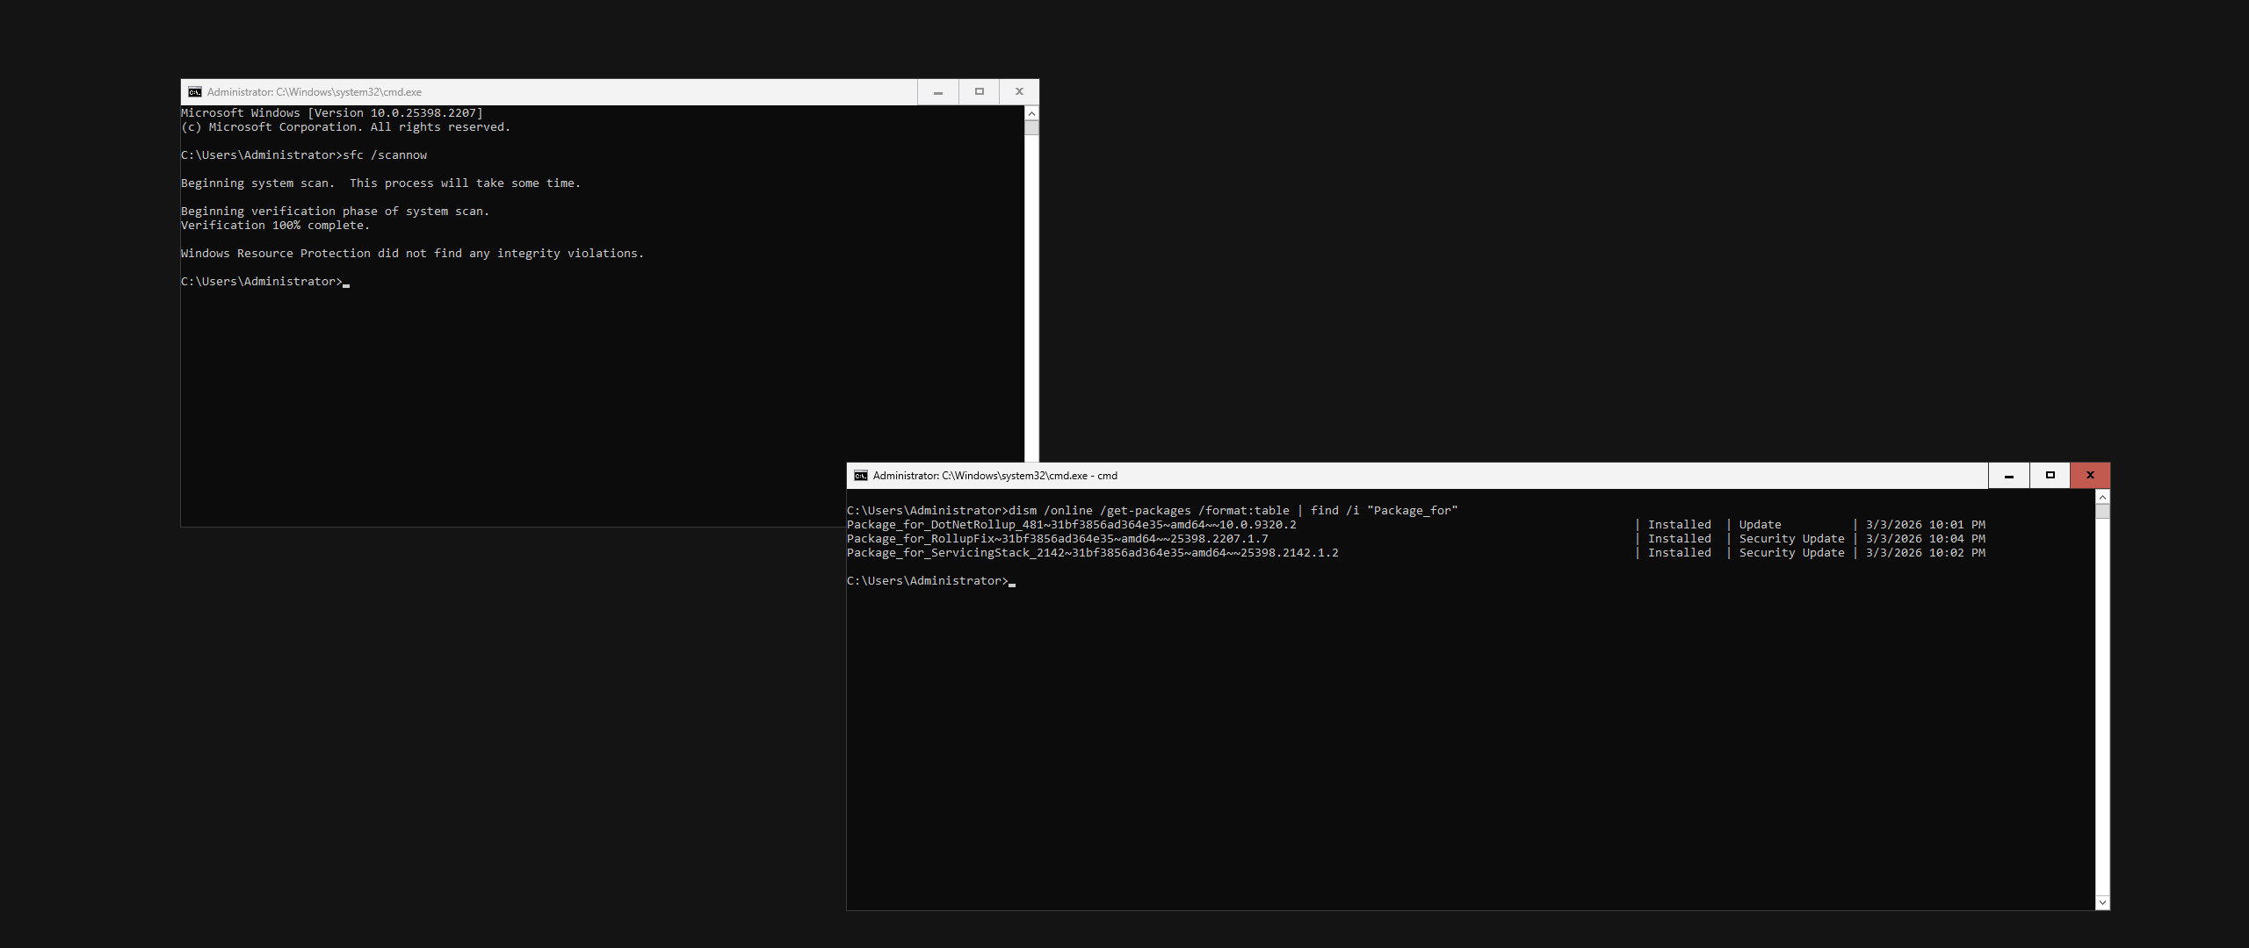Click the scrollbar thumb in the dism window
This screenshot has width=2249, height=948.
pyautogui.click(x=2102, y=512)
